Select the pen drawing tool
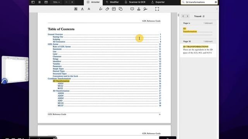Image resolution: width=248 pixels, height=139 pixels. click(x=101, y=9)
